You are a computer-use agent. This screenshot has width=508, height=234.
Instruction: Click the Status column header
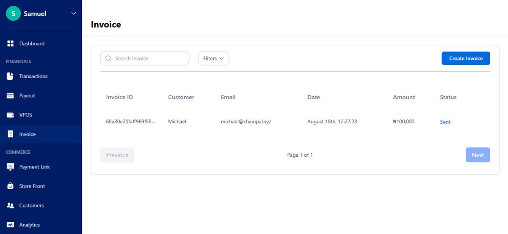448,97
